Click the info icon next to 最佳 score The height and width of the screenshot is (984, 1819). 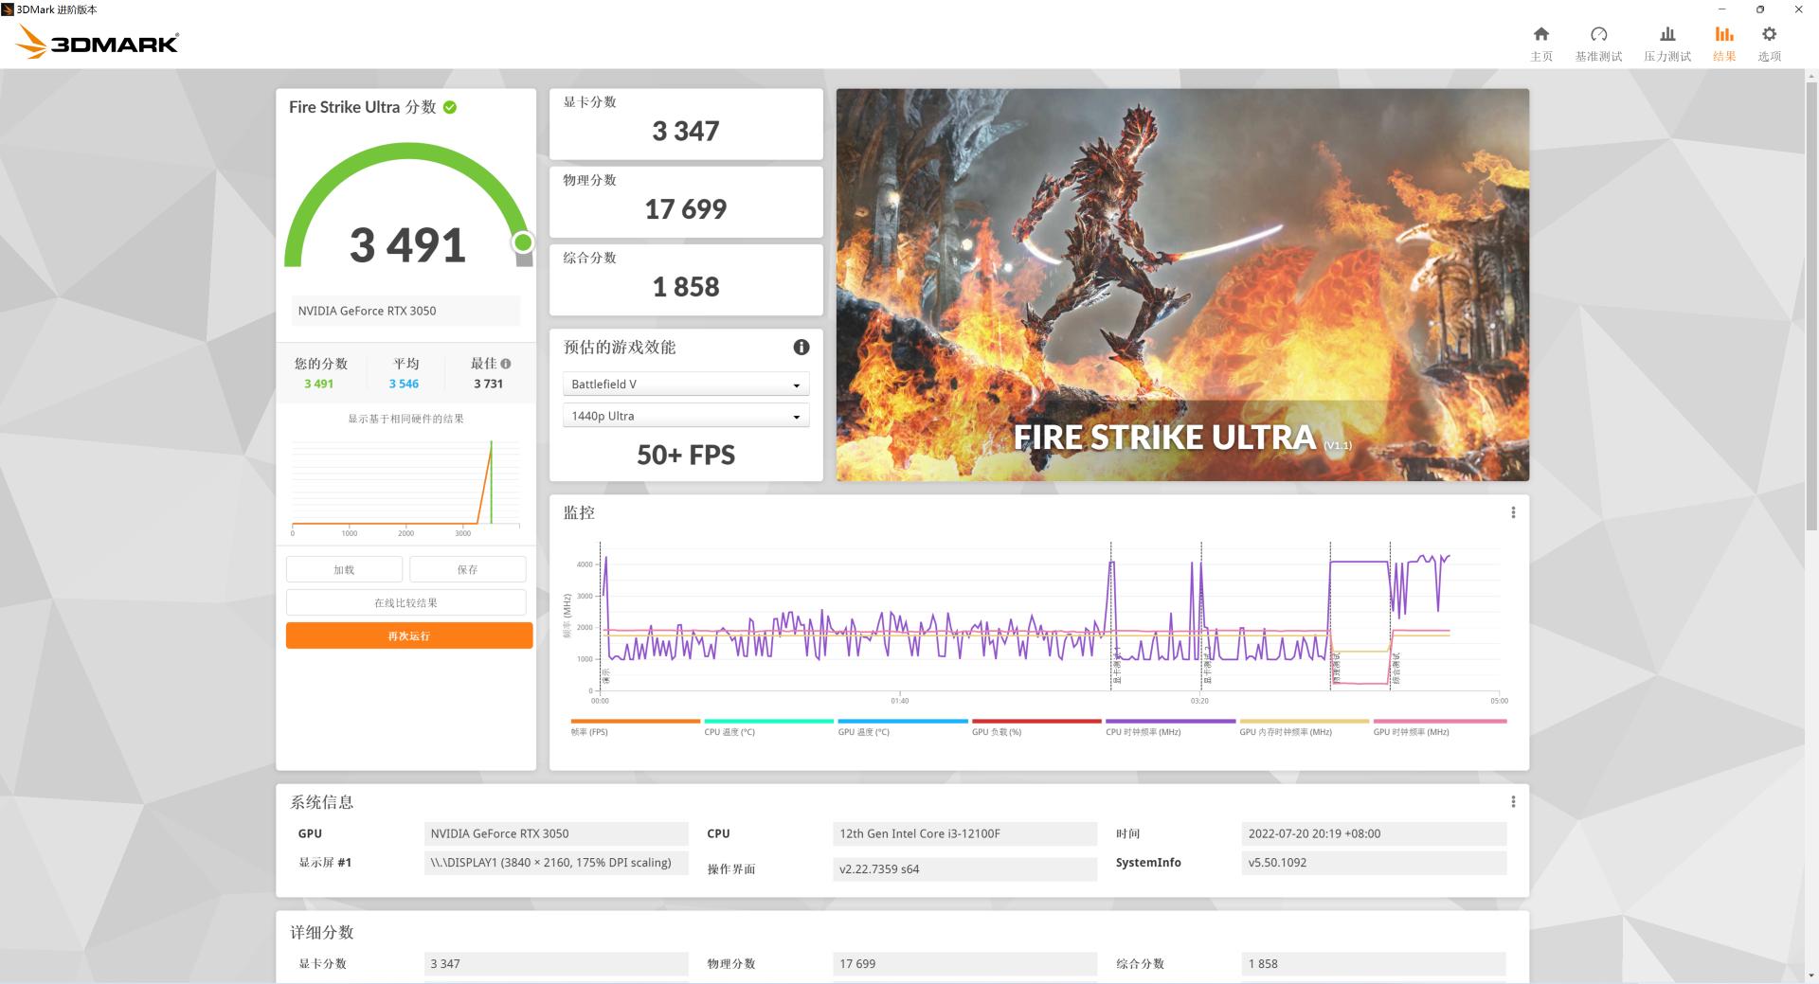(x=506, y=364)
